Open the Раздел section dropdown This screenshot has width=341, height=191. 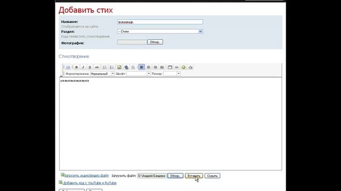point(160,32)
